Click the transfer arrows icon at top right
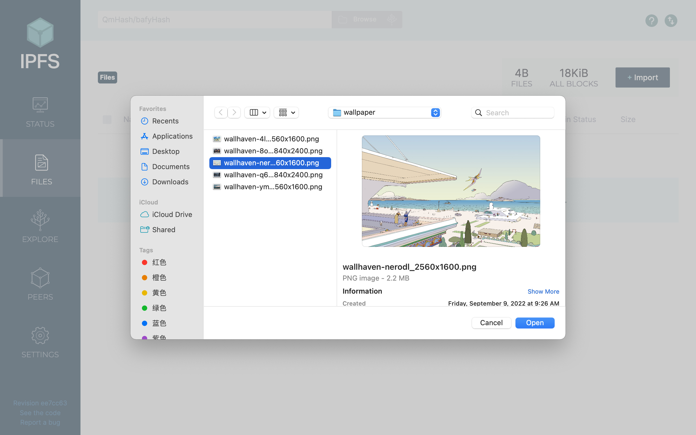The width and height of the screenshot is (696, 435). [671, 21]
